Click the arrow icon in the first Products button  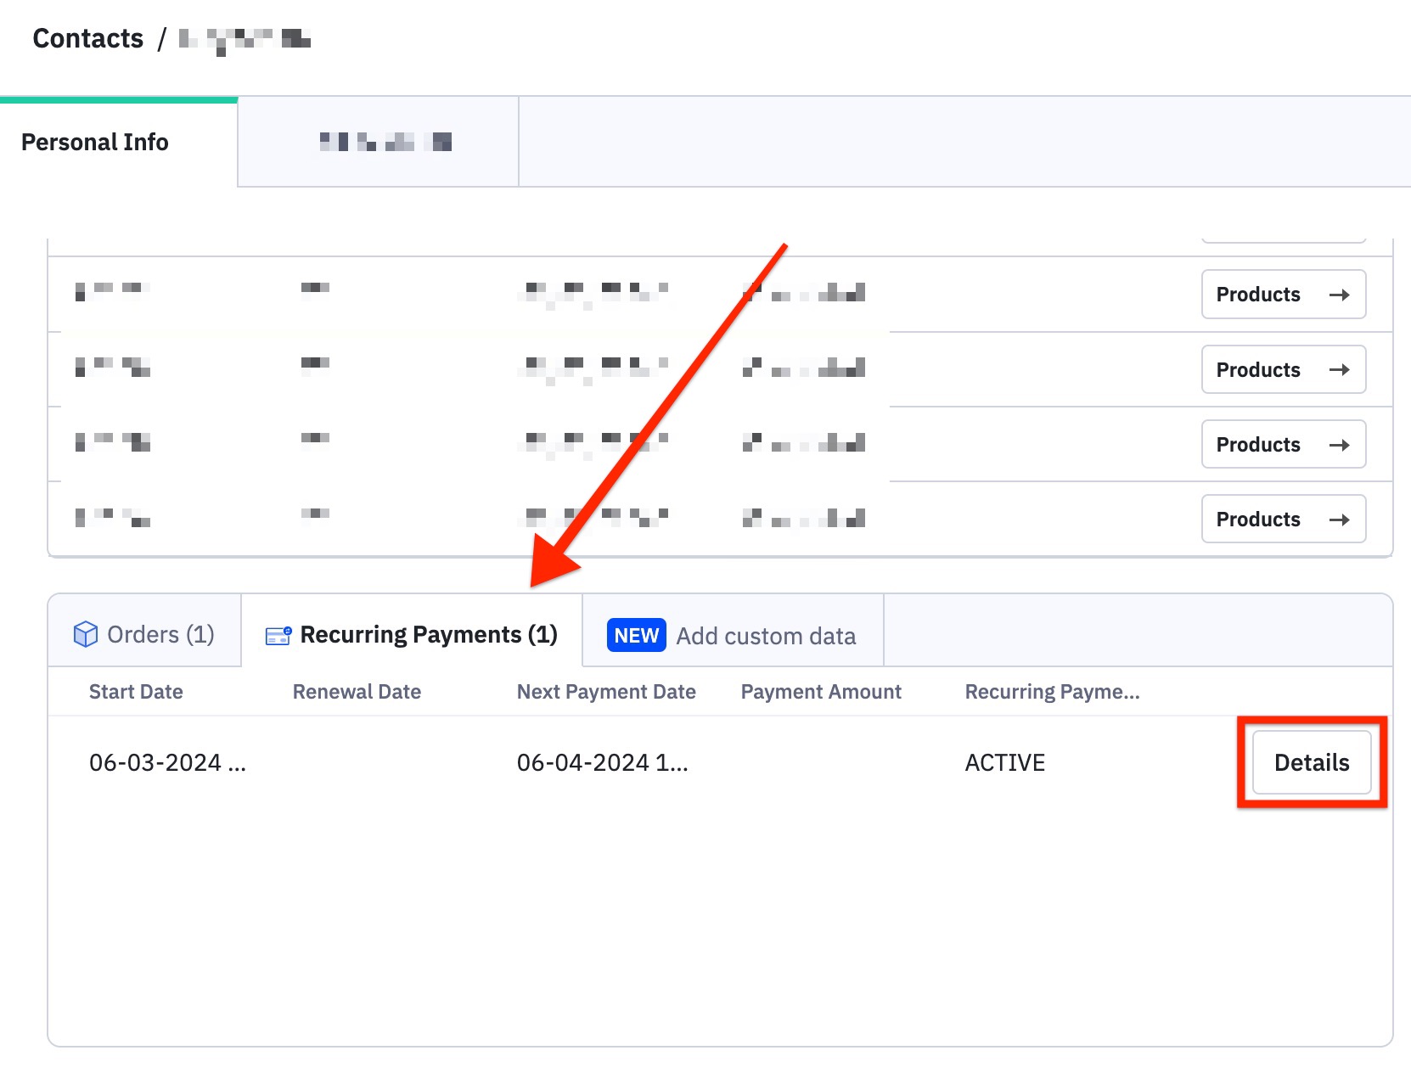coord(1340,295)
